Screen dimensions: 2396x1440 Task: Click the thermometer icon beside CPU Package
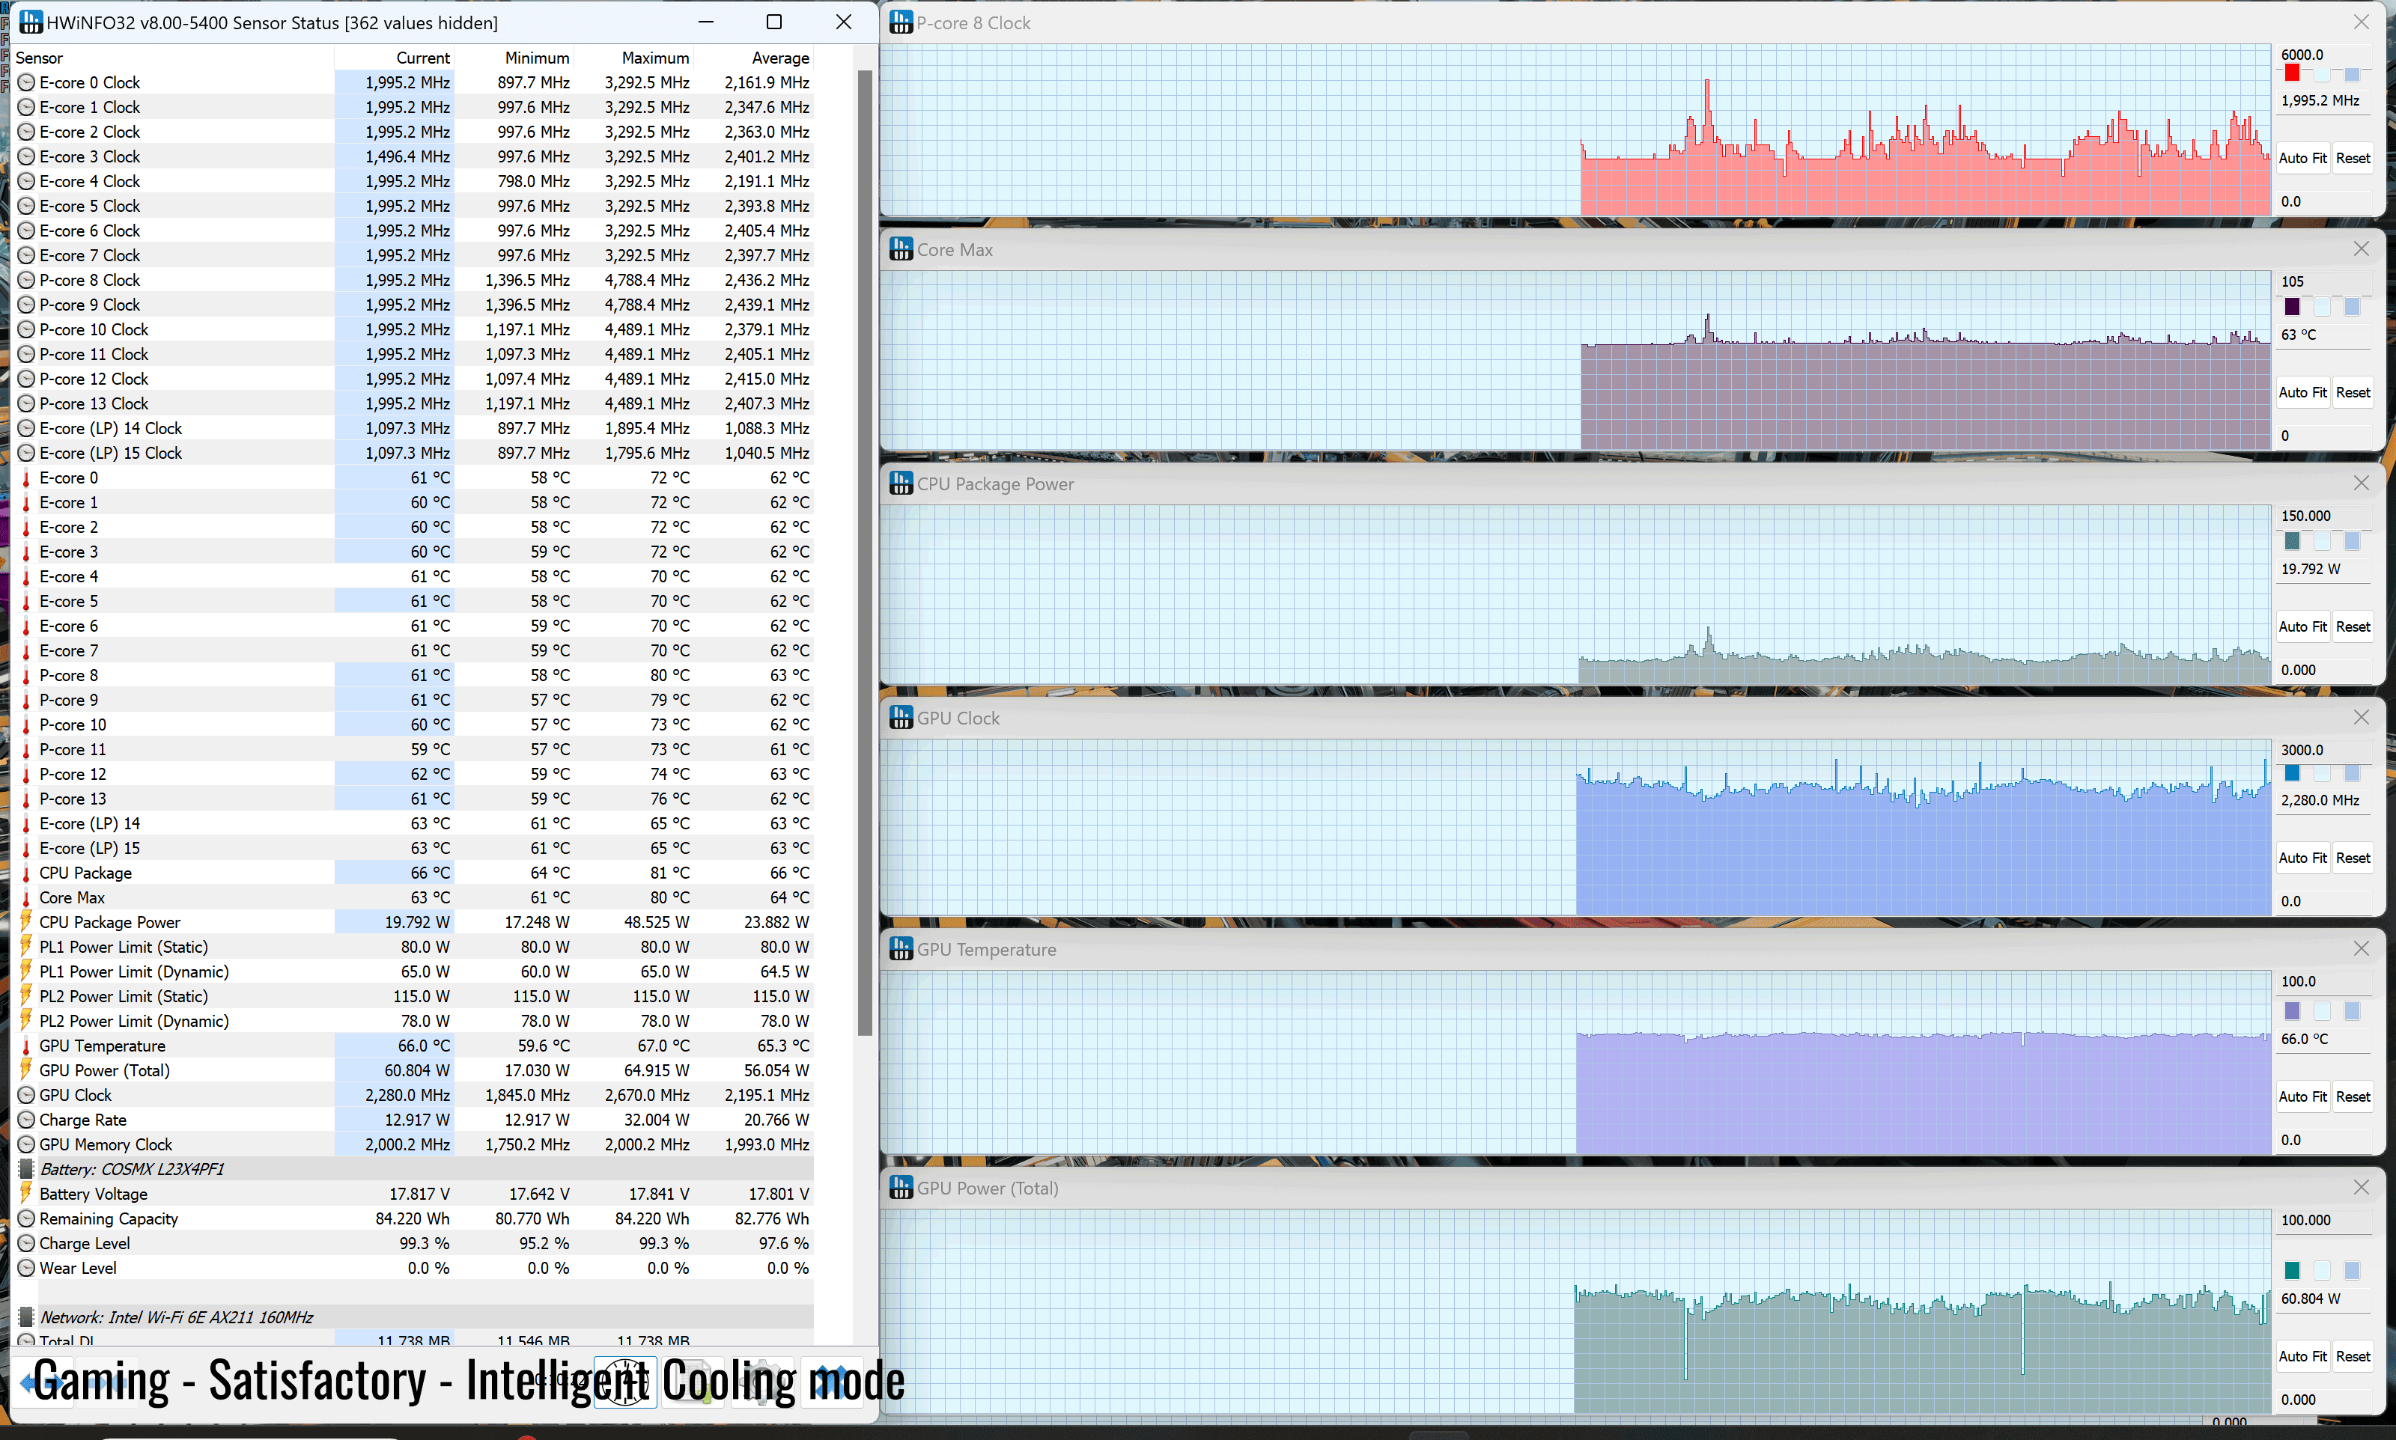(26, 873)
